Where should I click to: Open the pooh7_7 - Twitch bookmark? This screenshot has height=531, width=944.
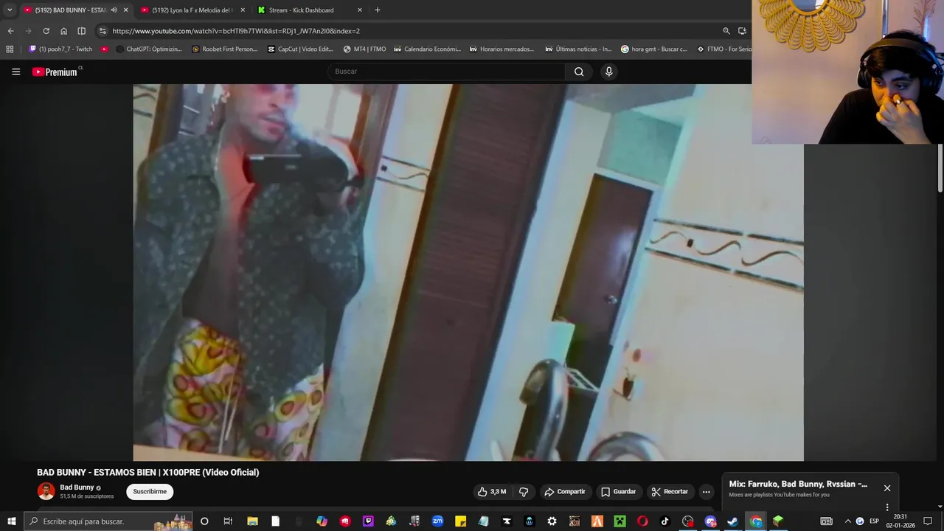click(x=60, y=49)
